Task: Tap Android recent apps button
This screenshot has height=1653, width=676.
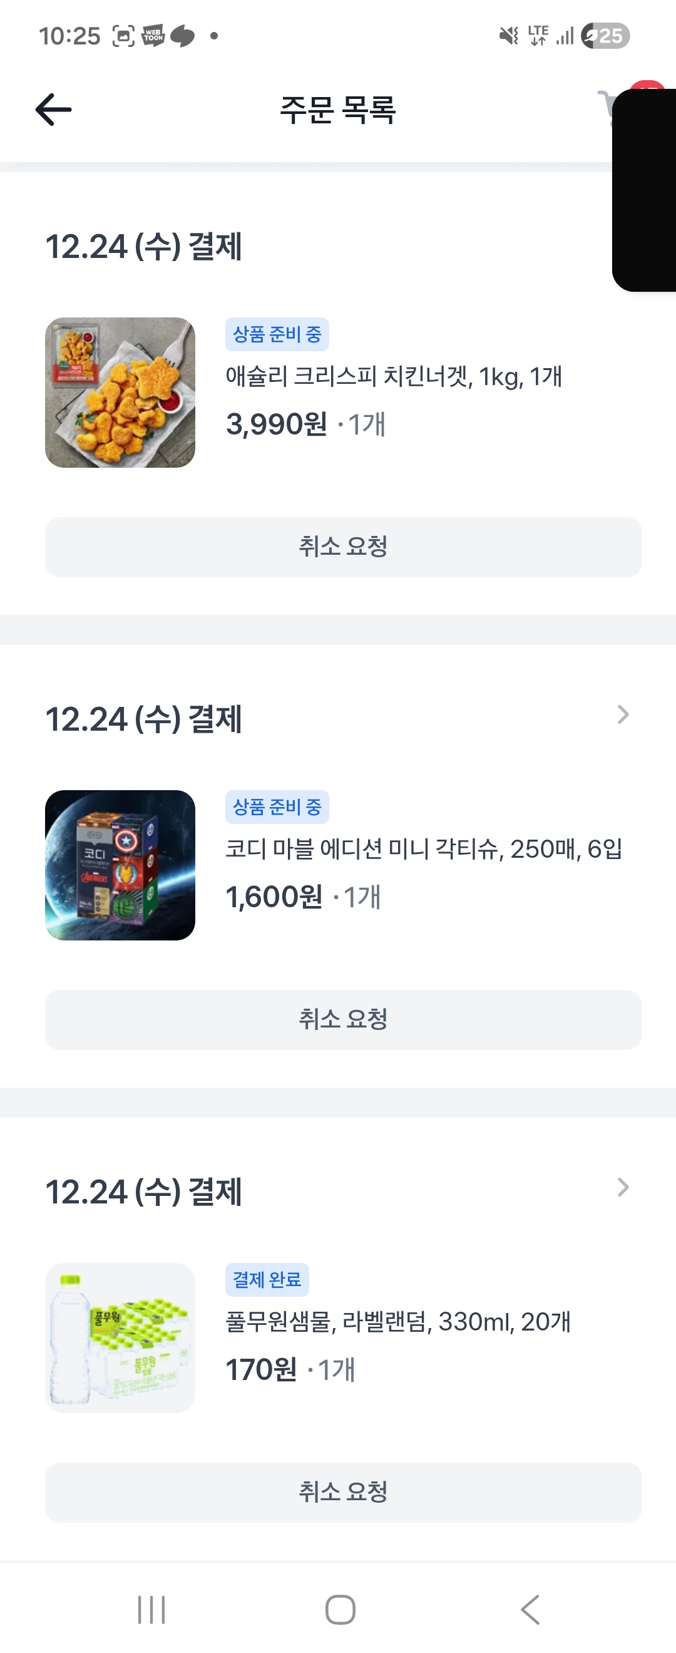Action: click(151, 1609)
